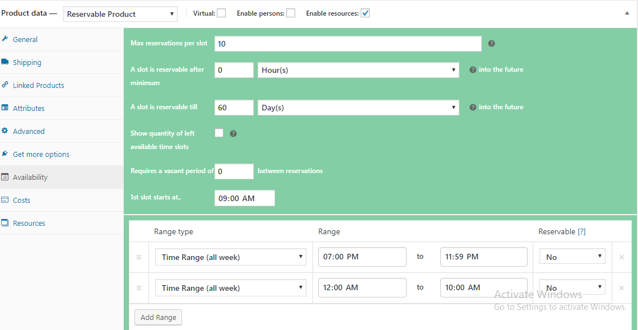The height and width of the screenshot is (330, 638).
Task: Click the 1st slot starts at time field
Action: click(244, 198)
